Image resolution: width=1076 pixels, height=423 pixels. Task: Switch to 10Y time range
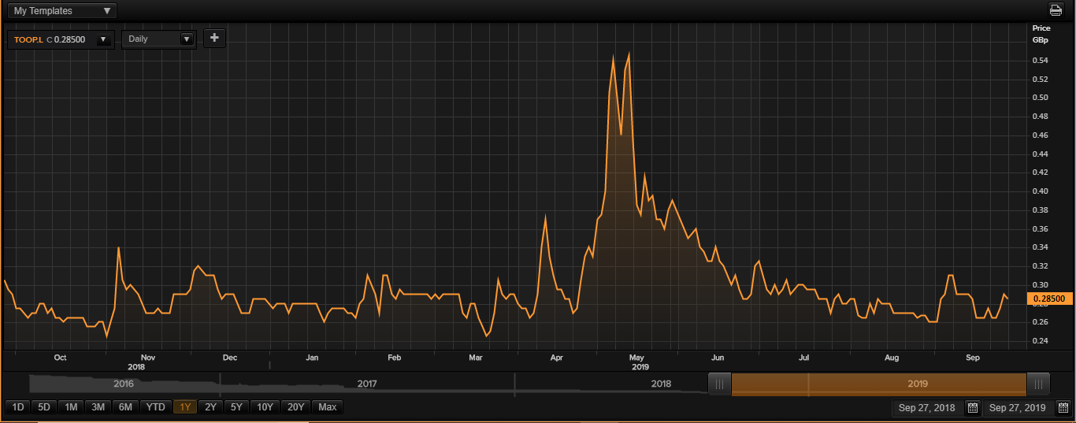pyautogui.click(x=265, y=407)
